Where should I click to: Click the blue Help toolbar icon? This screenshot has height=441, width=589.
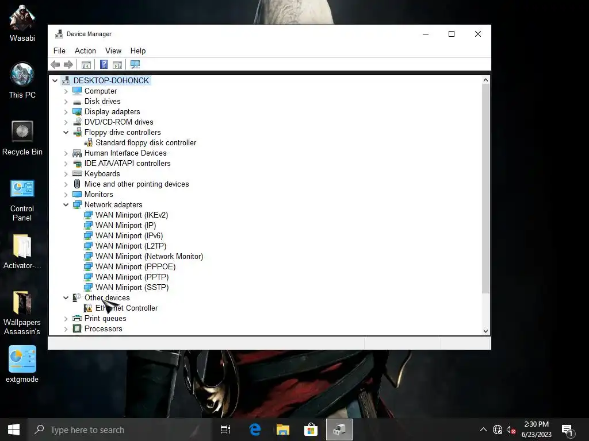point(104,64)
